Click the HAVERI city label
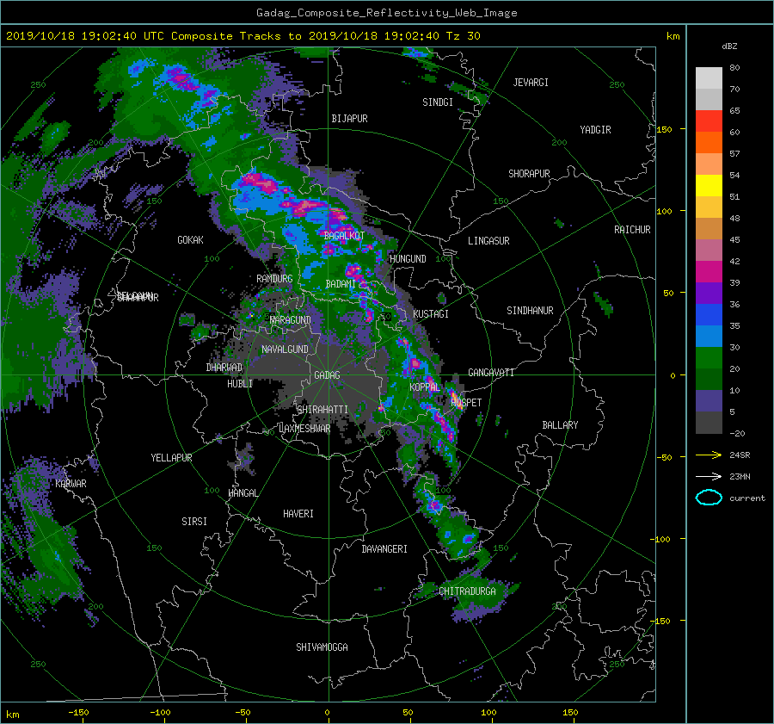Viewport: 774px width, 724px height. (x=298, y=514)
